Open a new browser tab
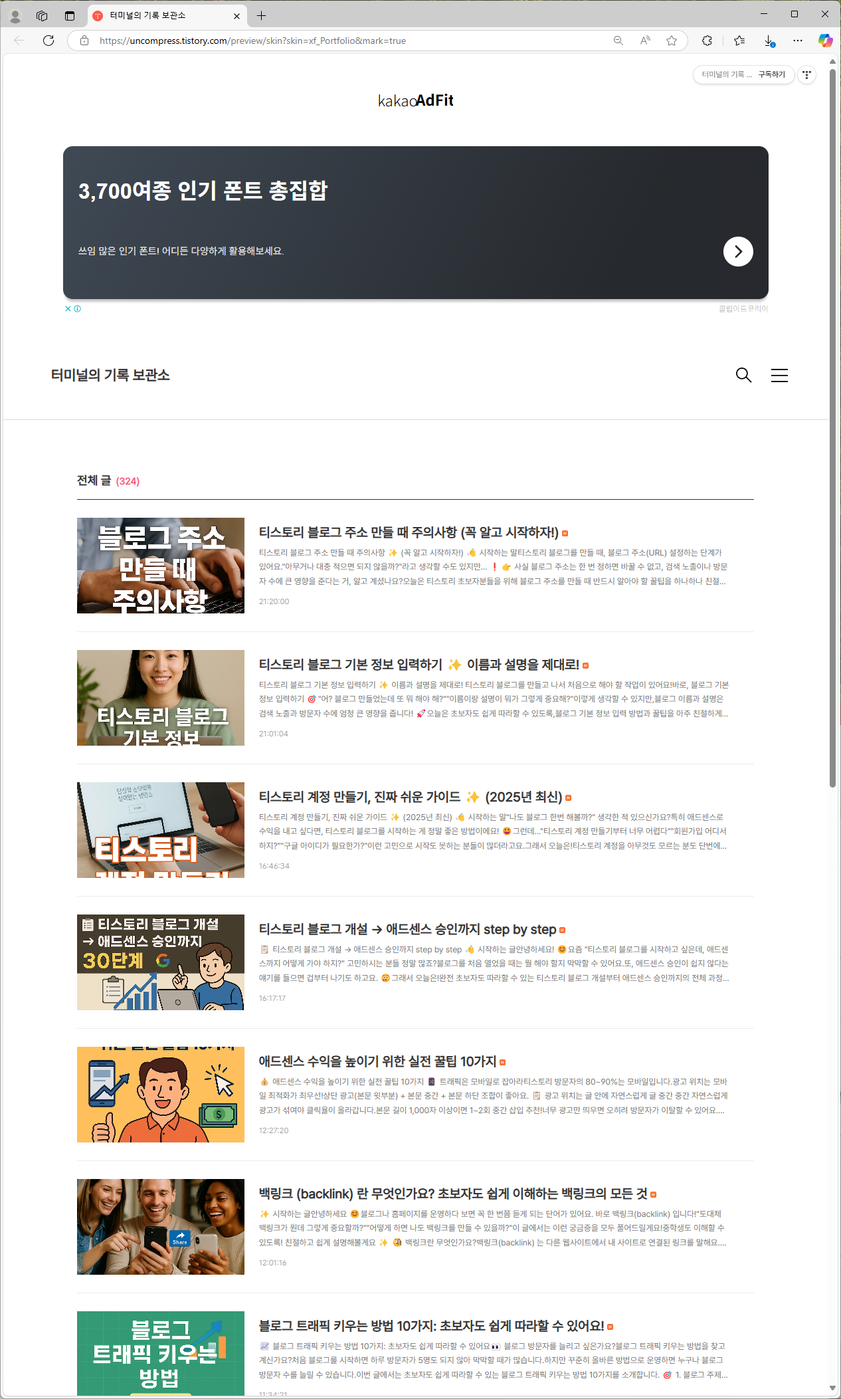This screenshot has width=841, height=1399. [262, 16]
